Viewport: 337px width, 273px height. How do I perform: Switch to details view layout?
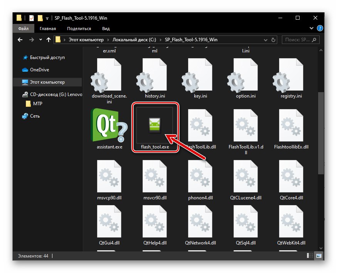tap(310, 256)
